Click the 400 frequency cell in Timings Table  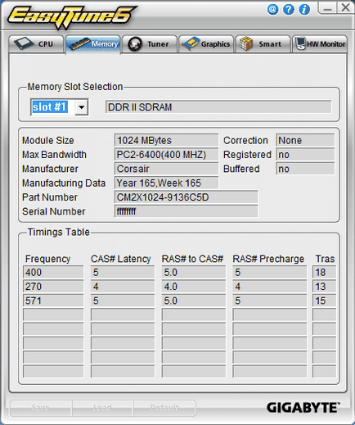pos(53,273)
